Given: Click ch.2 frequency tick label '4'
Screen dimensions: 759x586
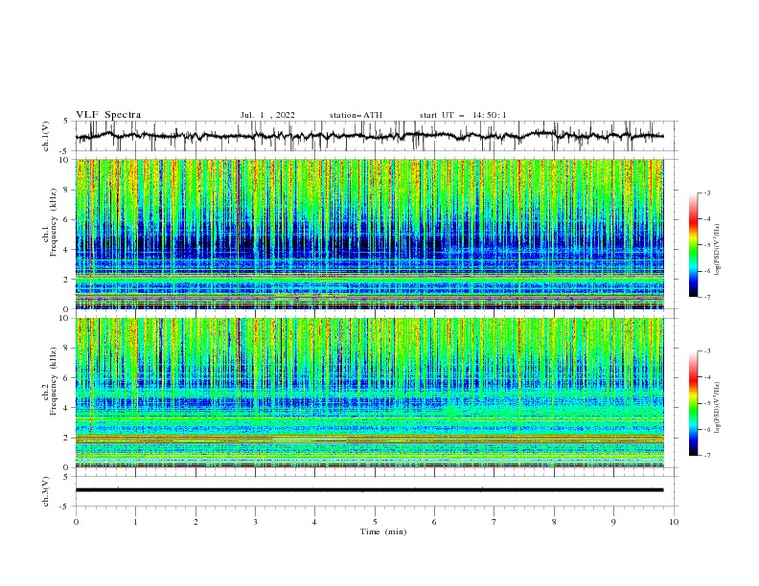Looking at the screenshot, I should tap(67, 408).
